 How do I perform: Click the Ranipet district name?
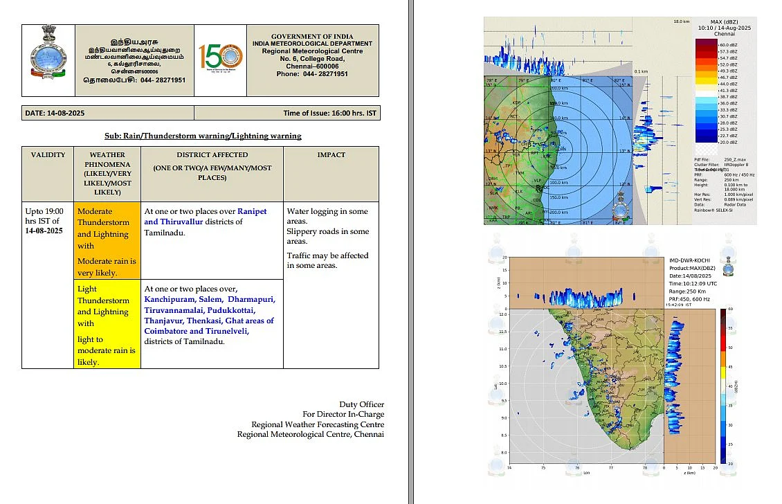[x=252, y=211]
